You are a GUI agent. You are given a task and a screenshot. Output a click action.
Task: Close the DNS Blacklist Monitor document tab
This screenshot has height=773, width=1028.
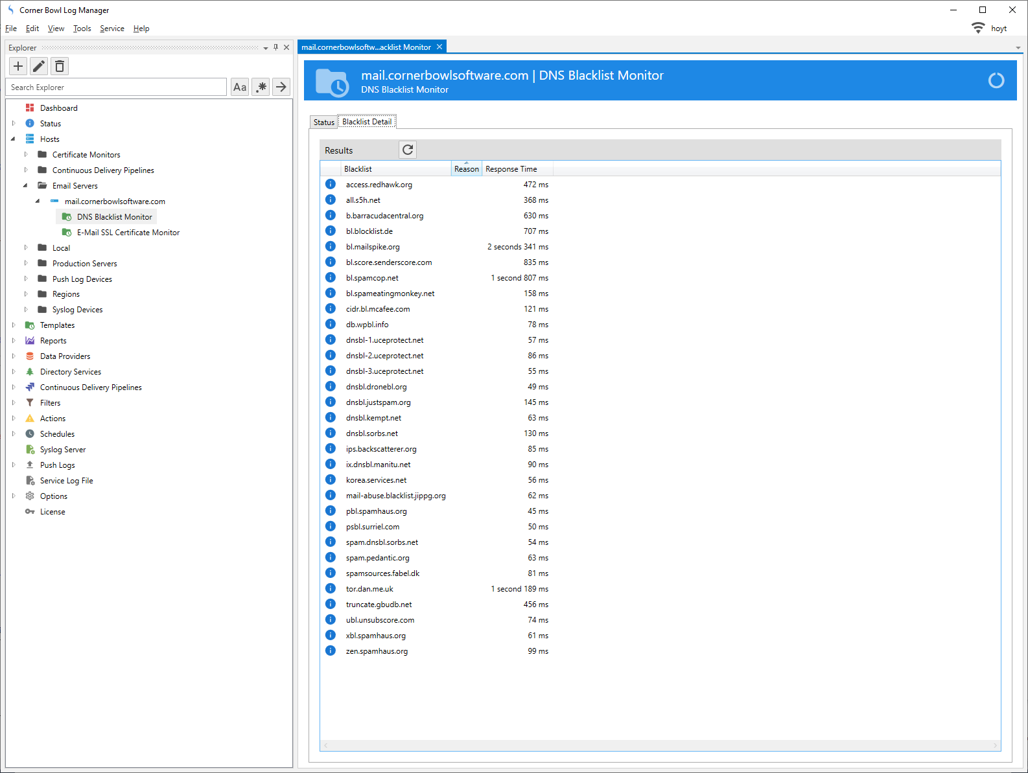[439, 47]
